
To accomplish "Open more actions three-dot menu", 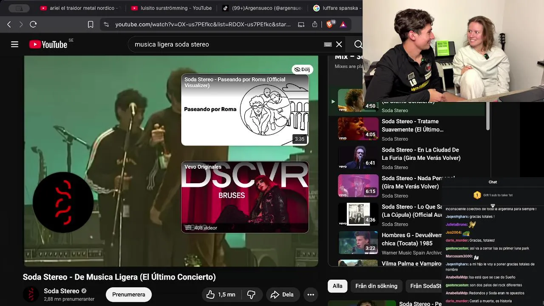I will point(311,295).
